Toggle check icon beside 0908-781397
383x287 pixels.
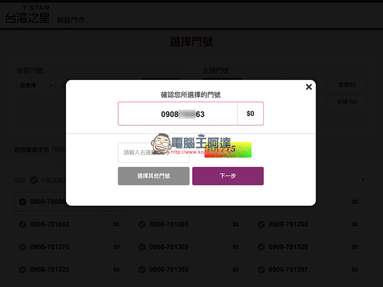click(x=261, y=270)
